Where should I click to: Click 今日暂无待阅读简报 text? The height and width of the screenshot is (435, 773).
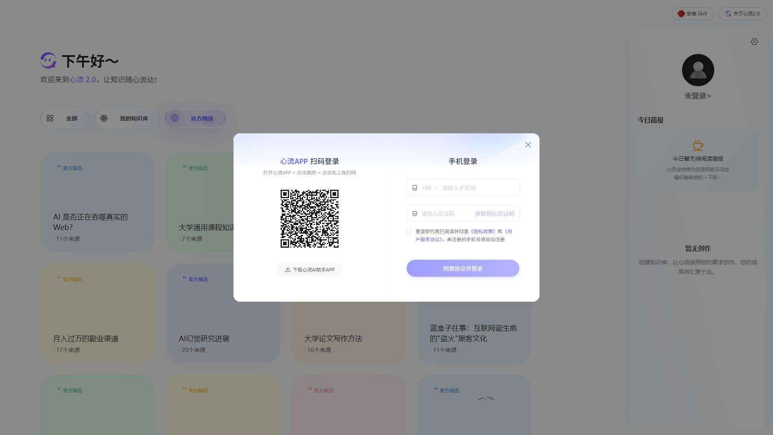(x=698, y=159)
